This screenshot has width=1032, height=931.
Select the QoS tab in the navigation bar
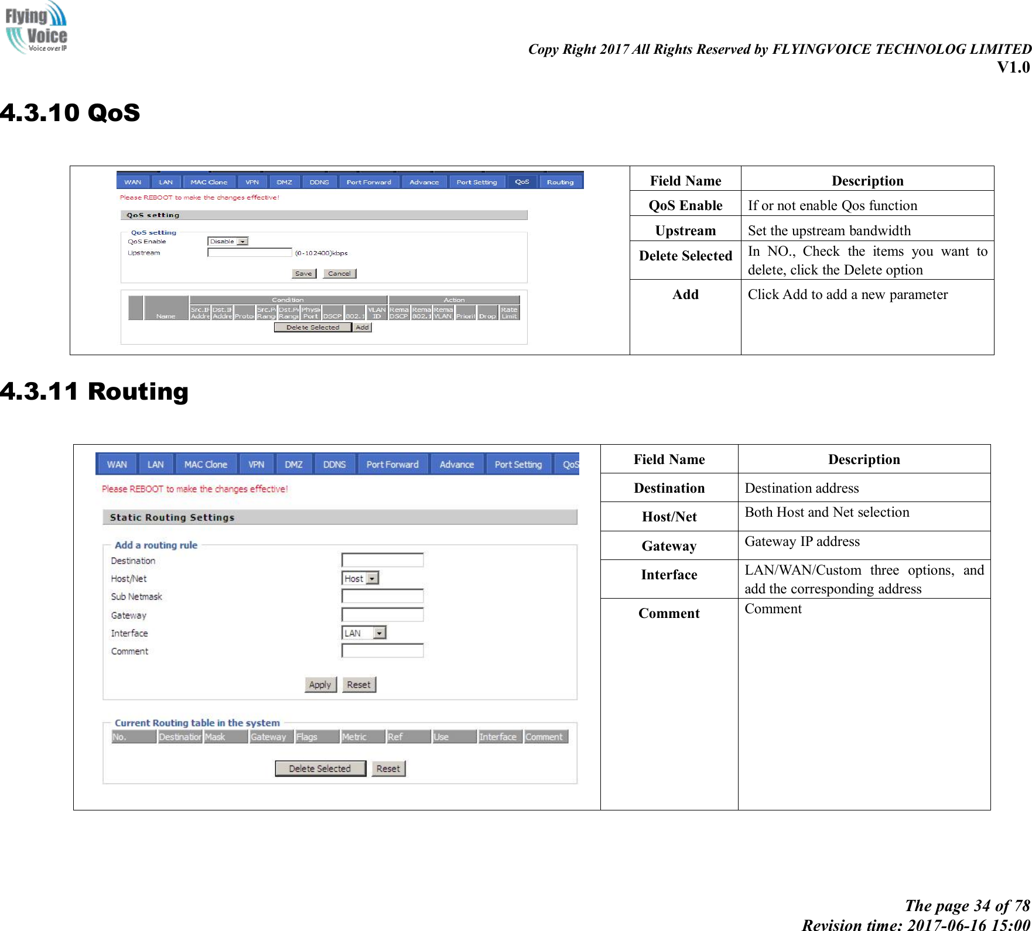tap(523, 181)
